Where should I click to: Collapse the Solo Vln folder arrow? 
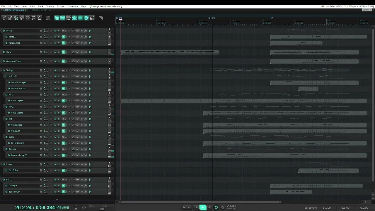pos(110,75)
